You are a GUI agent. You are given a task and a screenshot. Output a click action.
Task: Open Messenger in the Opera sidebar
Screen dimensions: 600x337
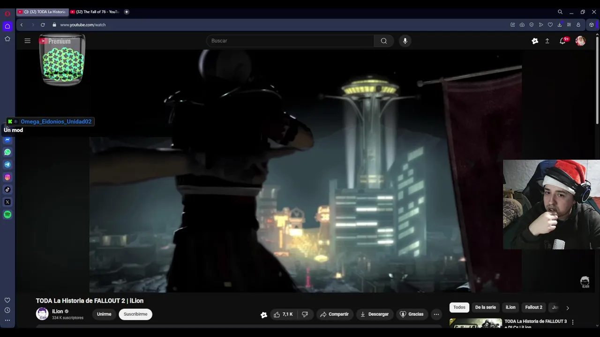click(7, 139)
